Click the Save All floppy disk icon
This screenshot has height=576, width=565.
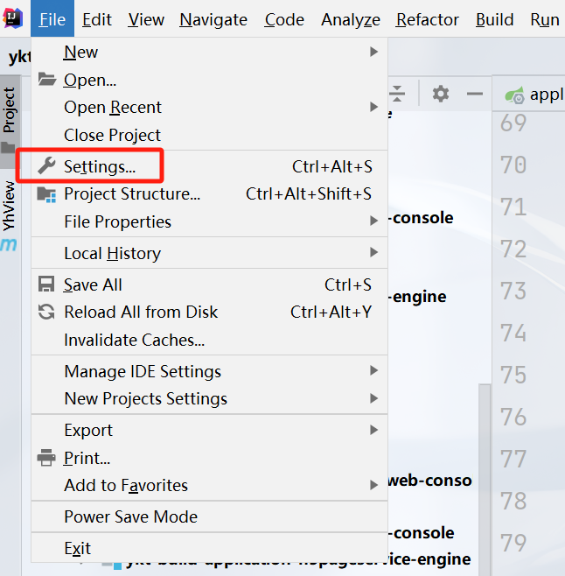[x=47, y=284]
